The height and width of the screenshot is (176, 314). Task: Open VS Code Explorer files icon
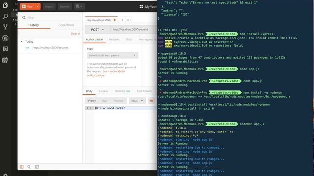pos(5,5)
